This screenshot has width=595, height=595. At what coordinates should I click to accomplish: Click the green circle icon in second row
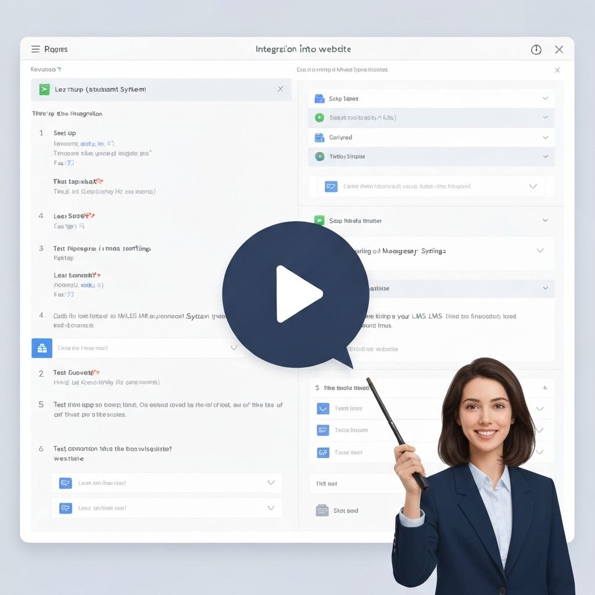coord(319,117)
